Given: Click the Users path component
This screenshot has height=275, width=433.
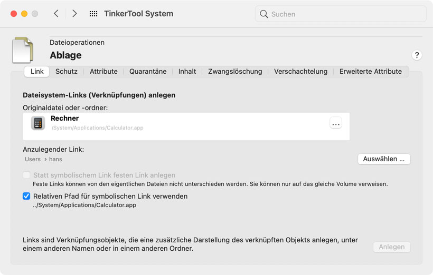Looking at the screenshot, I should [x=33, y=159].
